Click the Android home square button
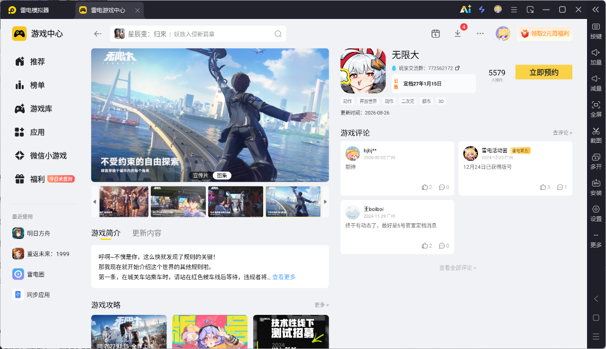Image resolution: width=606 pixels, height=349 pixels. click(596, 318)
